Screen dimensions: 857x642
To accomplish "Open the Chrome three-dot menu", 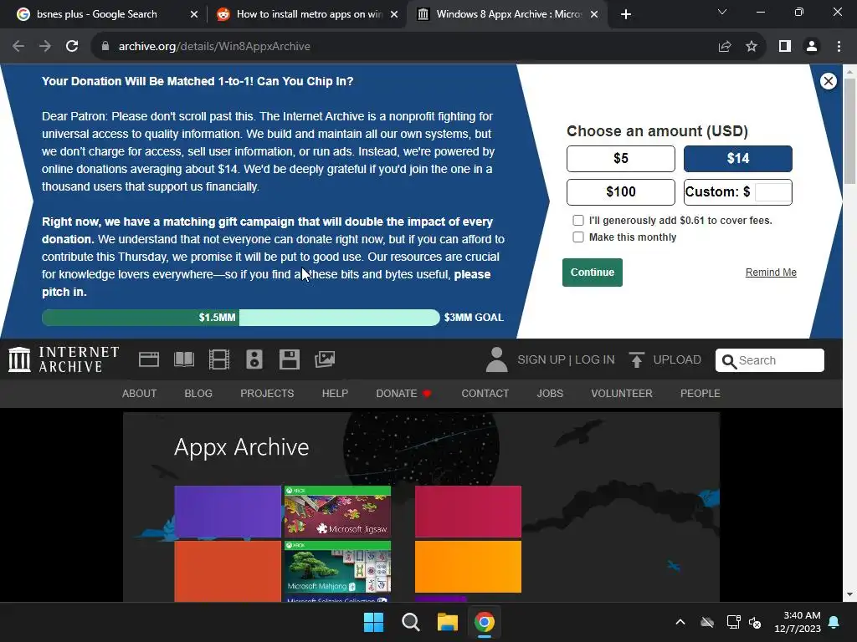I will coord(839,47).
